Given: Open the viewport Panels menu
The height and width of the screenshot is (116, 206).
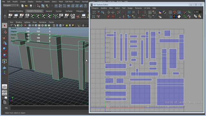Looking at the screenshot, I should [x=51, y=22].
